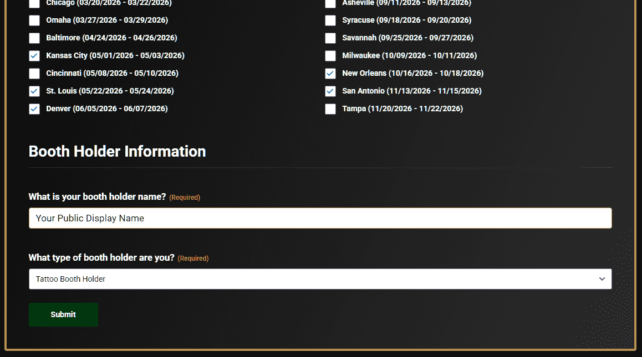Select the Syracuse event checkbox

(x=330, y=20)
